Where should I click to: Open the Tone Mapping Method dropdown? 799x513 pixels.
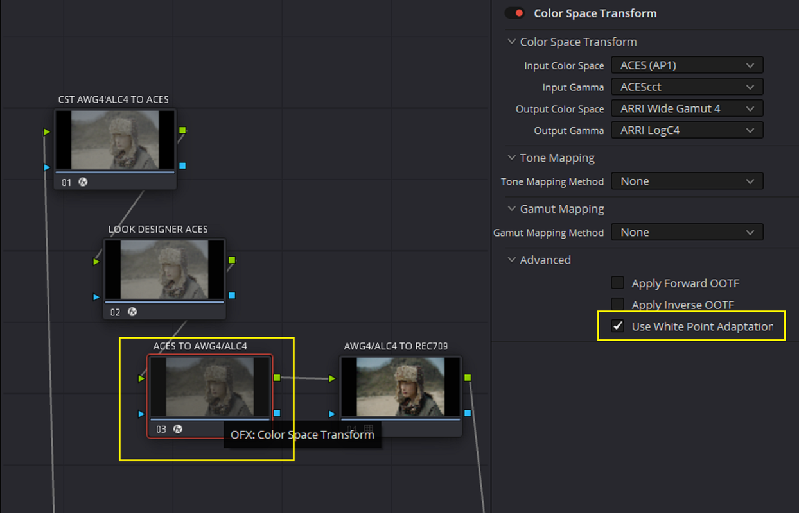coord(687,181)
